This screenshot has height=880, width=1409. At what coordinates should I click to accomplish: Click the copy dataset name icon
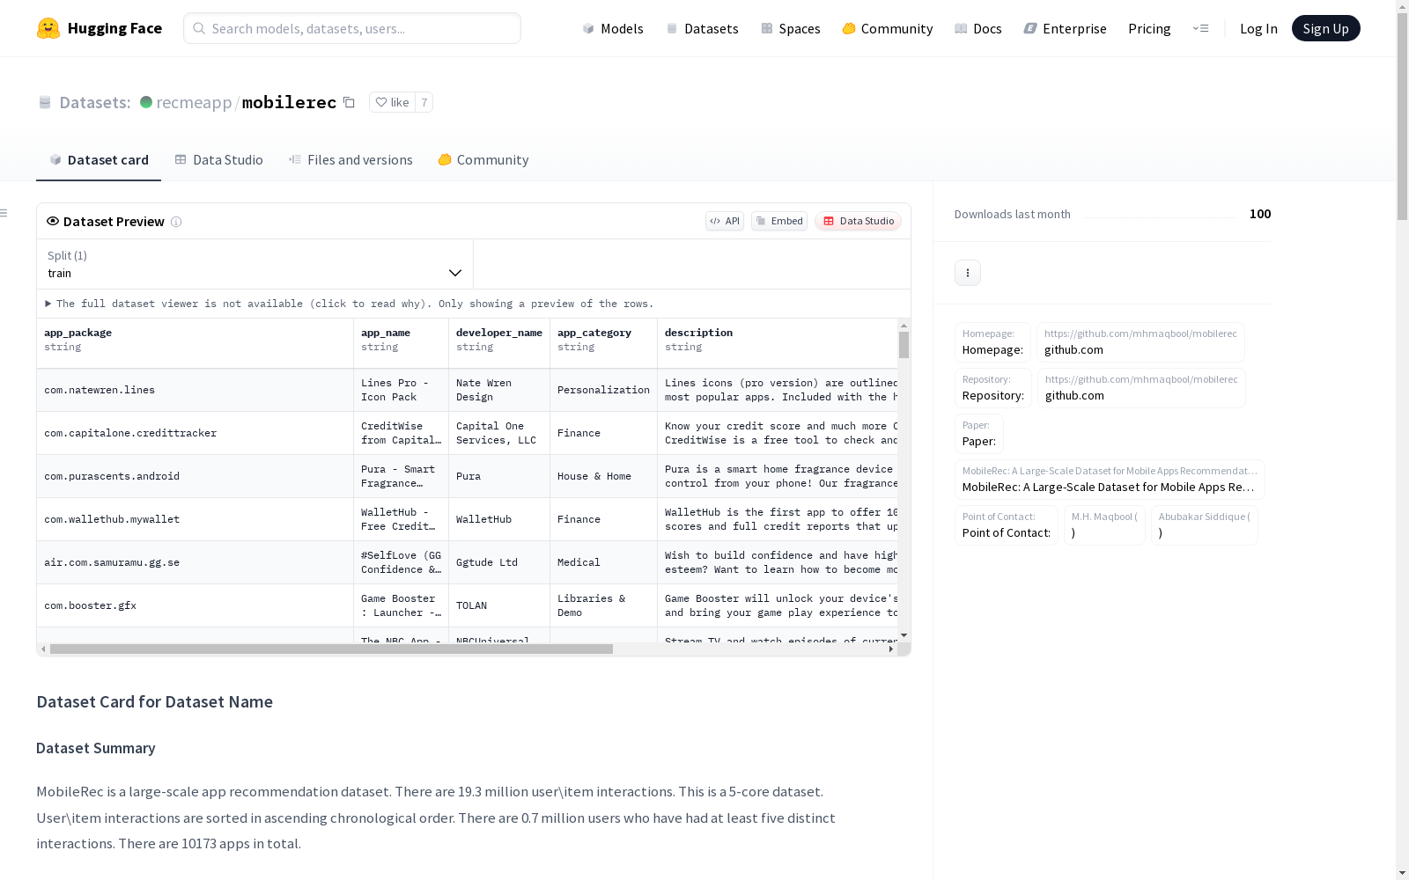pos(349,102)
